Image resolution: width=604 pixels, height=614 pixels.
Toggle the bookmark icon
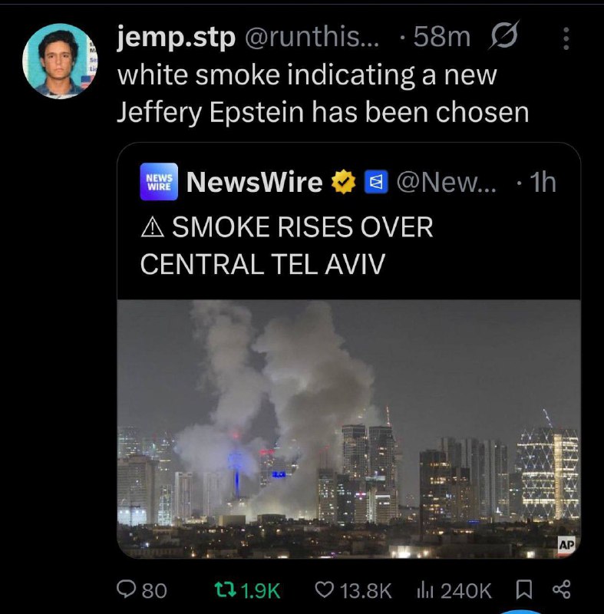524,589
